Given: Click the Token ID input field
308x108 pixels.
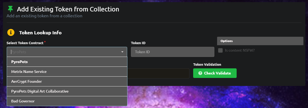Looking at the screenshot, I should 173,52.
